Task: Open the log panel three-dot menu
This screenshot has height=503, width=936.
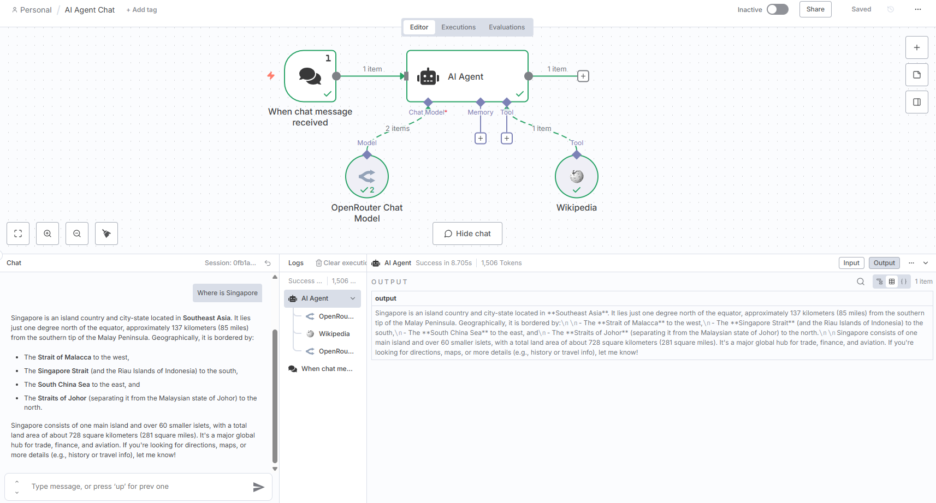Action: coord(911,263)
